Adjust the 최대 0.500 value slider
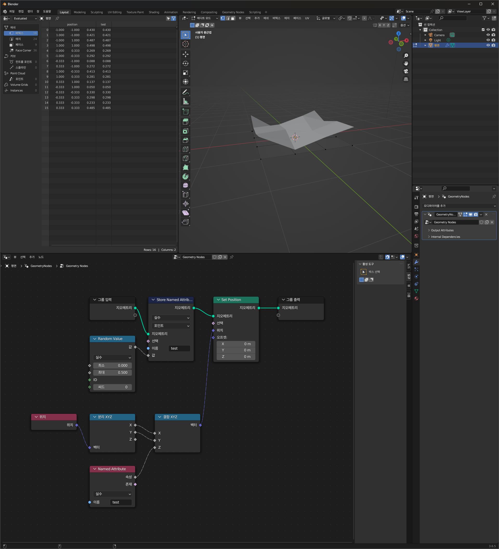Screen dimensions: 499x549 pyautogui.click(x=113, y=372)
